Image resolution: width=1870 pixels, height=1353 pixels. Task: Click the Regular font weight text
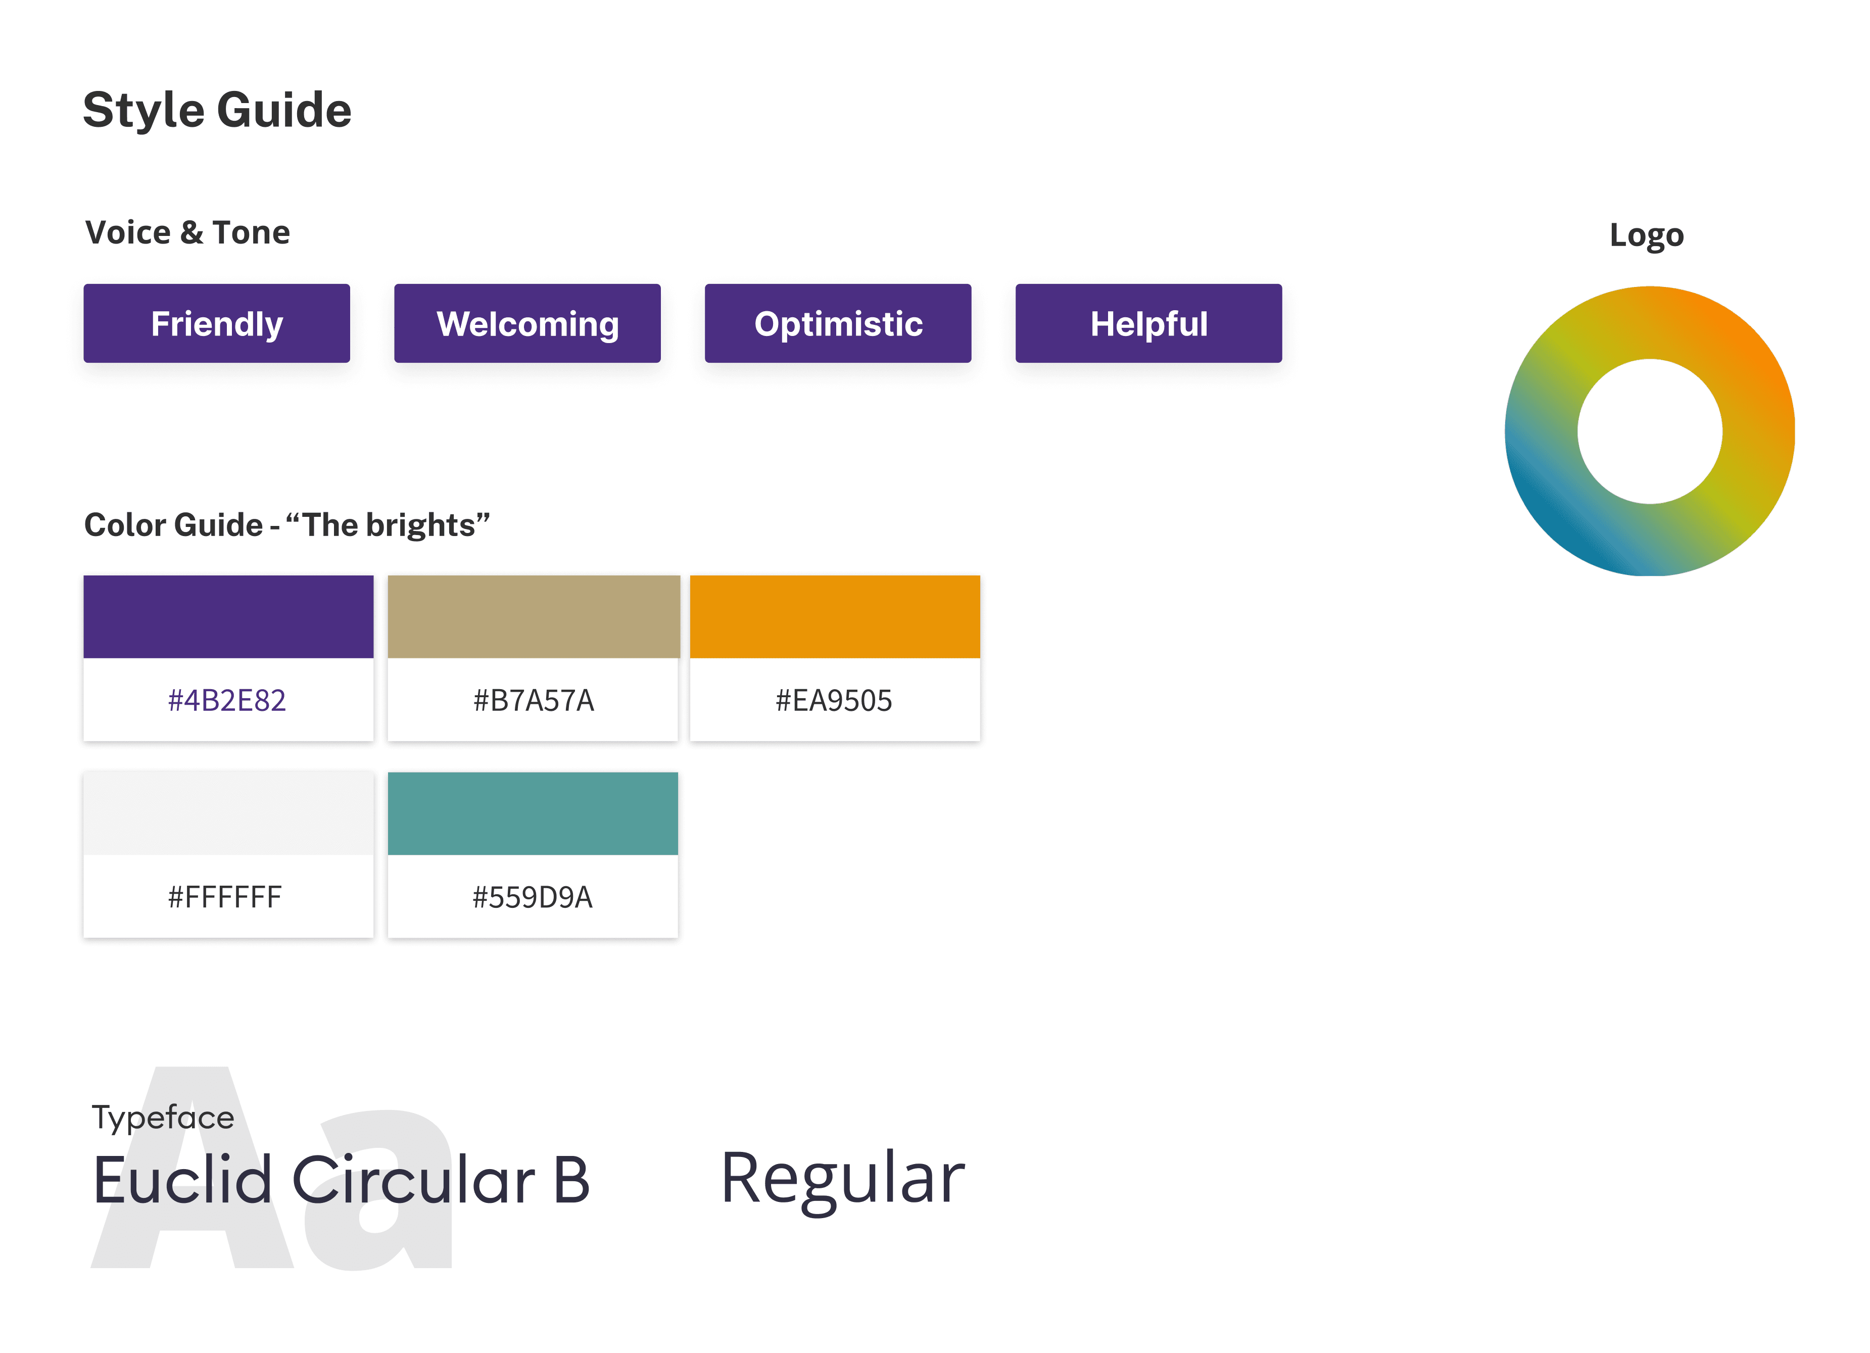(843, 1181)
